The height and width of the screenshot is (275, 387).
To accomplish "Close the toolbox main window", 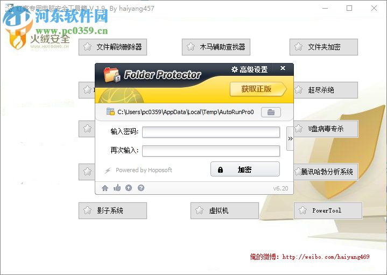I will click(x=374, y=8).
